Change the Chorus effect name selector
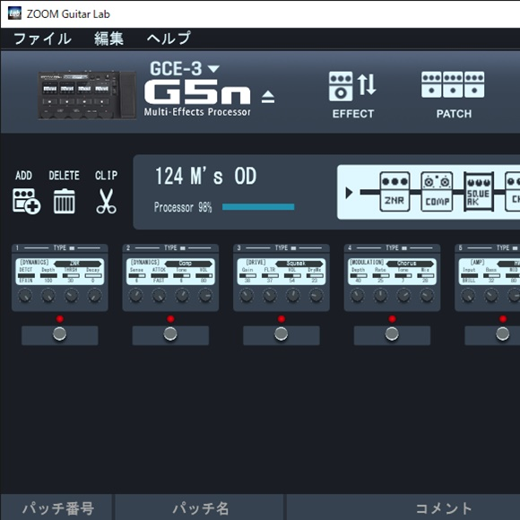Viewport: 520px width, 520px height. click(x=410, y=264)
